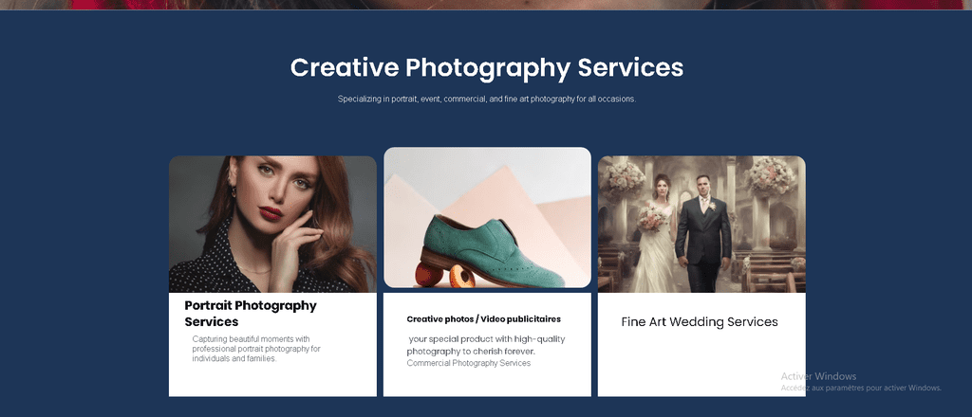972x417 pixels.
Task: Open the Portrait Photography Services card title
Action: pos(251,314)
